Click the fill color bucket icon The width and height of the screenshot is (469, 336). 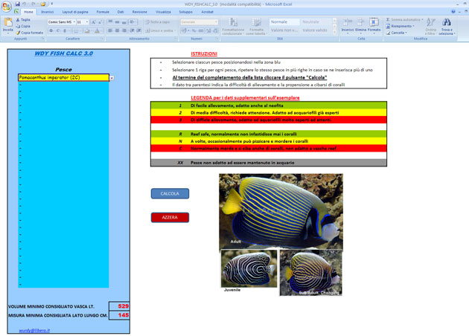click(87, 30)
